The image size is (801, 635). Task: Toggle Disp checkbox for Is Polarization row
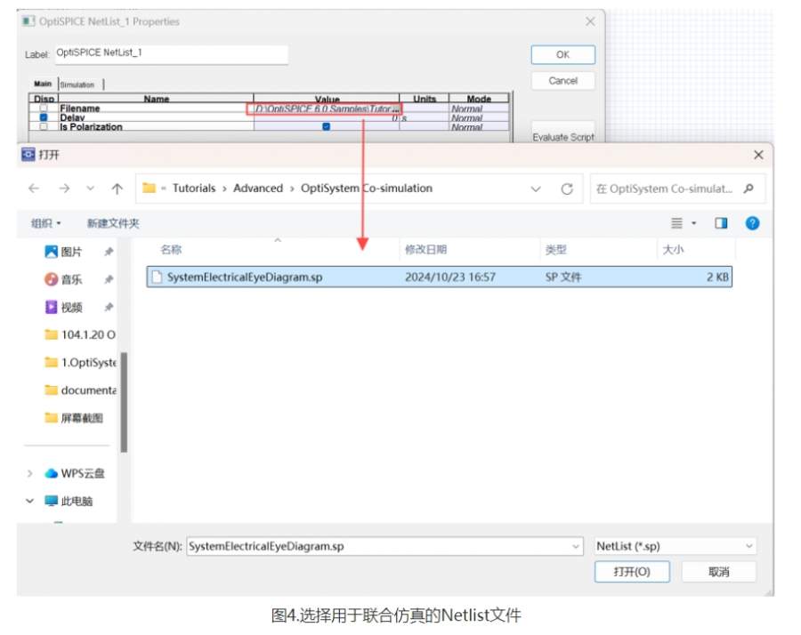coord(44,126)
